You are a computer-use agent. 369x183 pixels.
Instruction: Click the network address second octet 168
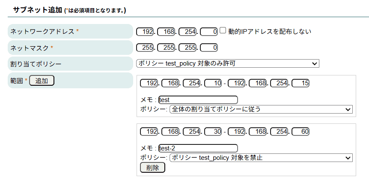[166, 32]
